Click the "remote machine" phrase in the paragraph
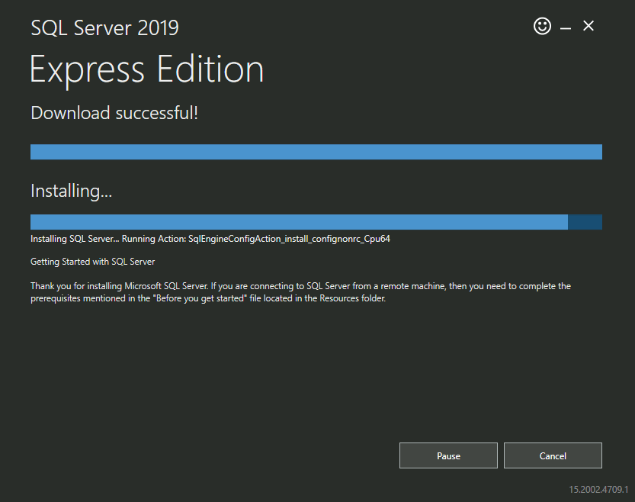The height and width of the screenshot is (502, 635). pyautogui.click(x=412, y=286)
